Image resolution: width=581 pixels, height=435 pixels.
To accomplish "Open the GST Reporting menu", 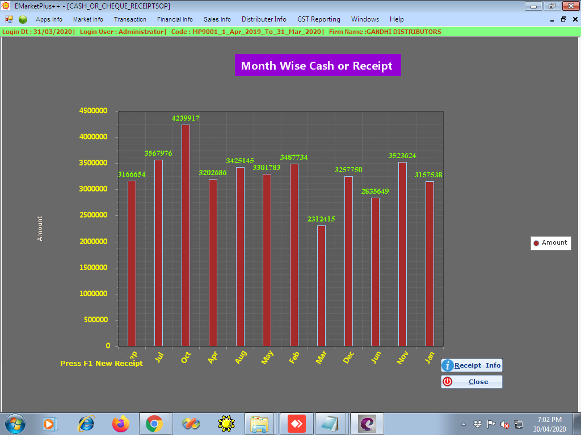I will (x=319, y=19).
